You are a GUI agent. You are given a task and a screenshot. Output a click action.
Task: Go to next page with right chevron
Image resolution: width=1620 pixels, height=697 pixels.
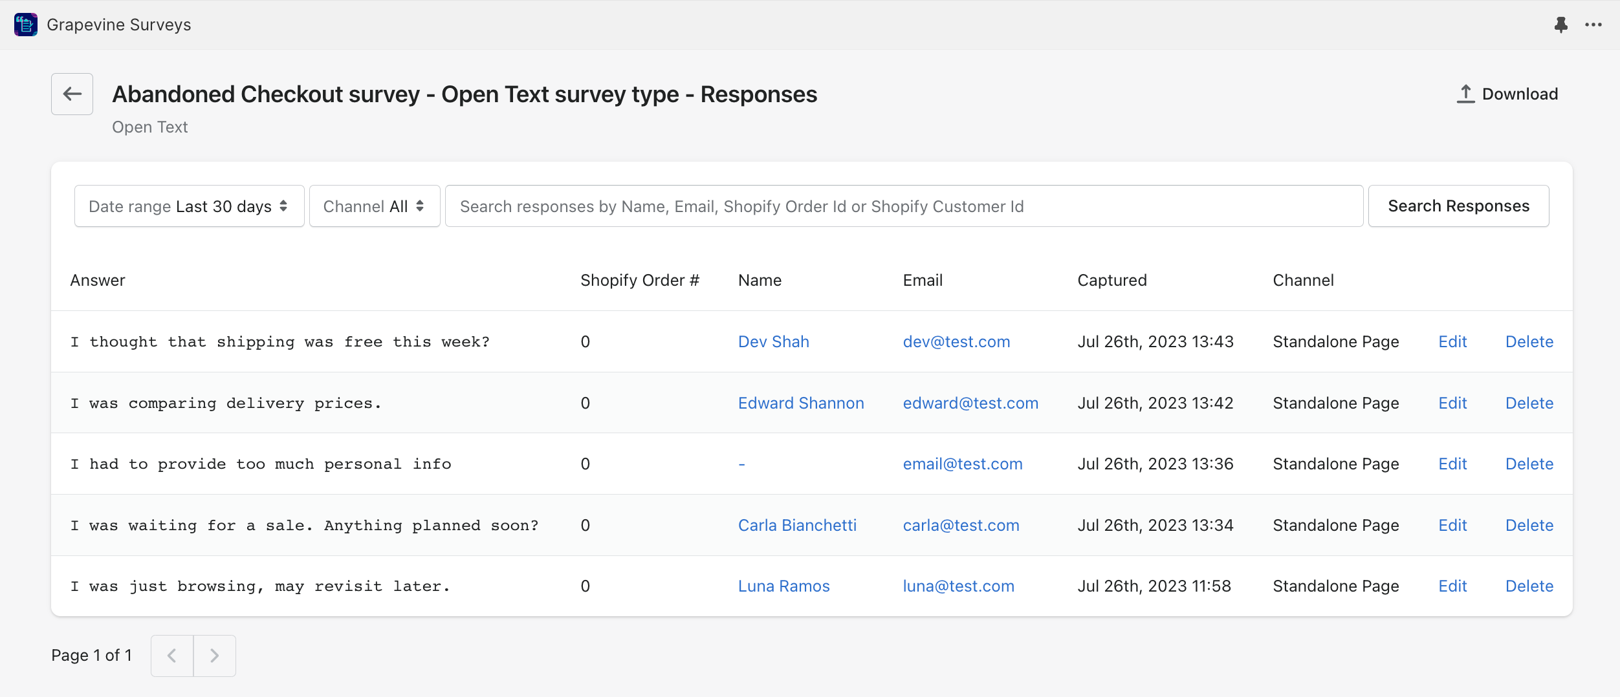tap(215, 656)
